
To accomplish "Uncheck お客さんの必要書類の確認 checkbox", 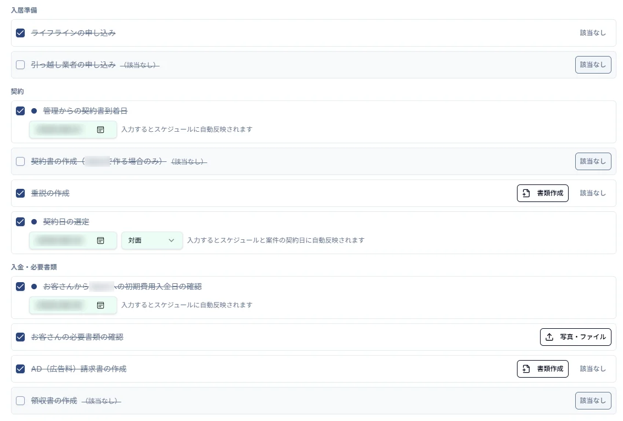I will pos(20,337).
